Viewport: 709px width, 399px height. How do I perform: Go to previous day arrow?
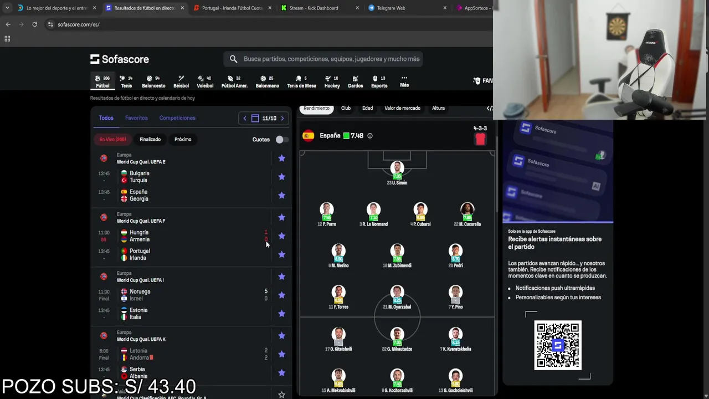pyautogui.click(x=245, y=118)
